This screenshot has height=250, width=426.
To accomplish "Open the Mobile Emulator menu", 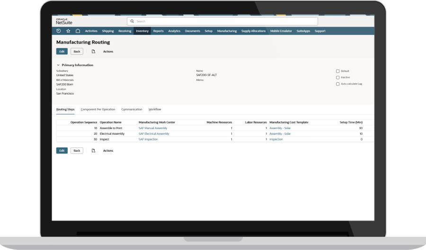I will pos(281,31).
